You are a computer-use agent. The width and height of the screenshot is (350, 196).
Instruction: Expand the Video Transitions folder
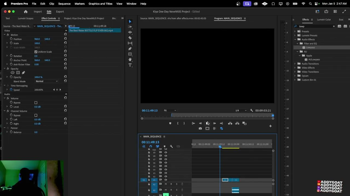(295, 72)
